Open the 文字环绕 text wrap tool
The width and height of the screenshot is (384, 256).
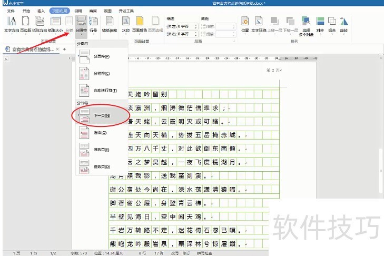[x=259, y=25]
